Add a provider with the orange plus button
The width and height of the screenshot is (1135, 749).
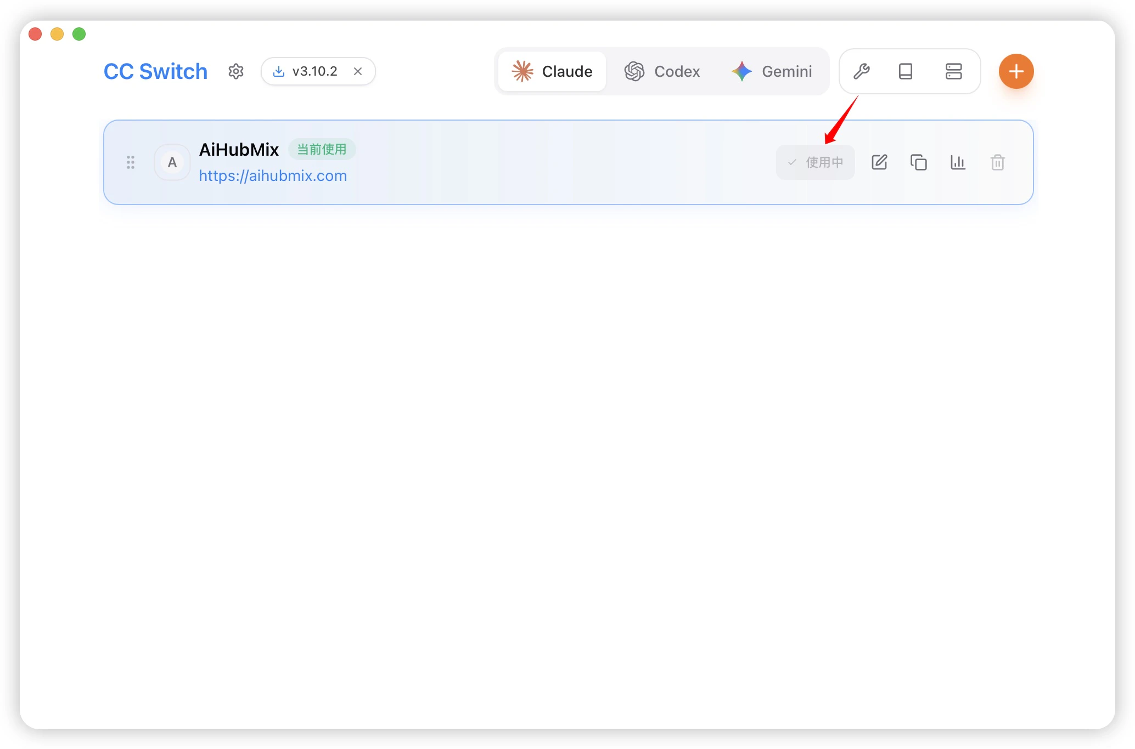click(x=1016, y=71)
